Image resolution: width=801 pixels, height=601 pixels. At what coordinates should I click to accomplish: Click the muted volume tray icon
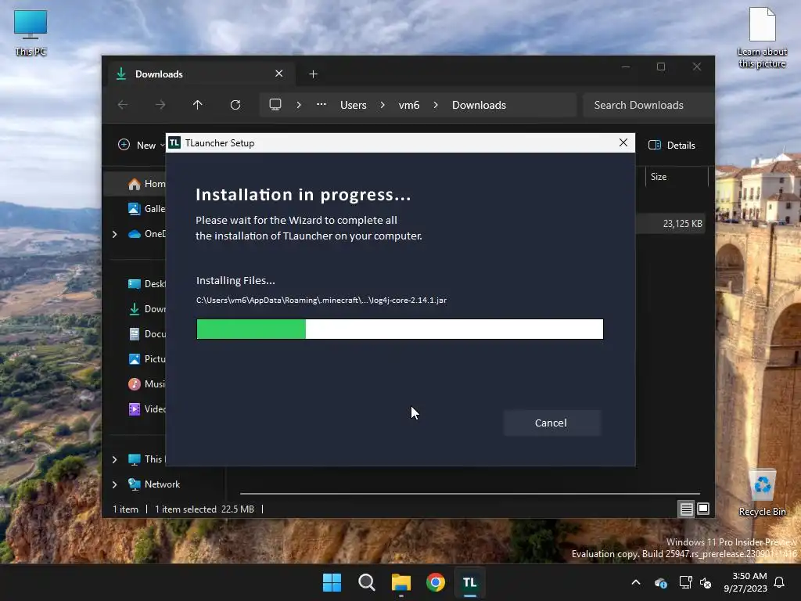(x=706, y=582)
